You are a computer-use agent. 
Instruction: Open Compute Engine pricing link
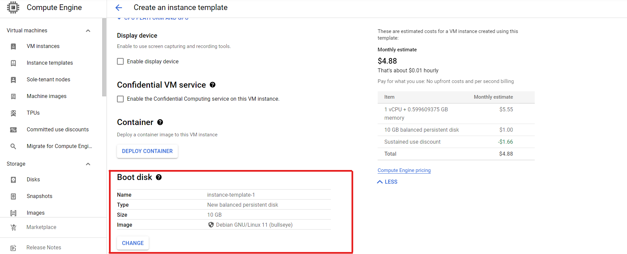coord(404,170)
